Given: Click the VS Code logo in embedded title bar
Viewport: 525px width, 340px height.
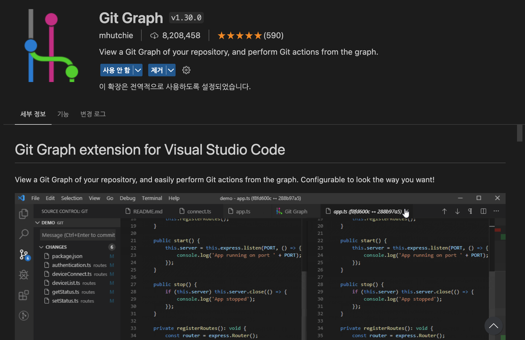Looking at the screenshot, I should [21, 198].
